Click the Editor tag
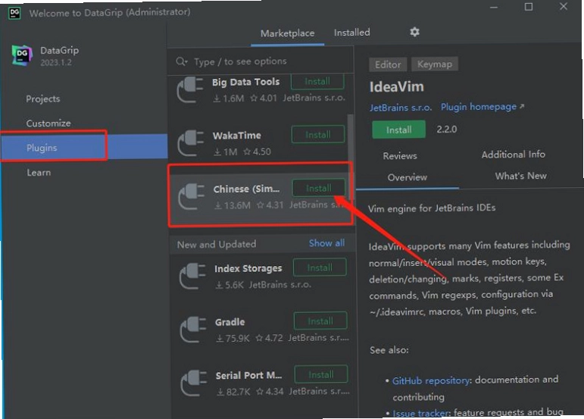 (388, 64)
